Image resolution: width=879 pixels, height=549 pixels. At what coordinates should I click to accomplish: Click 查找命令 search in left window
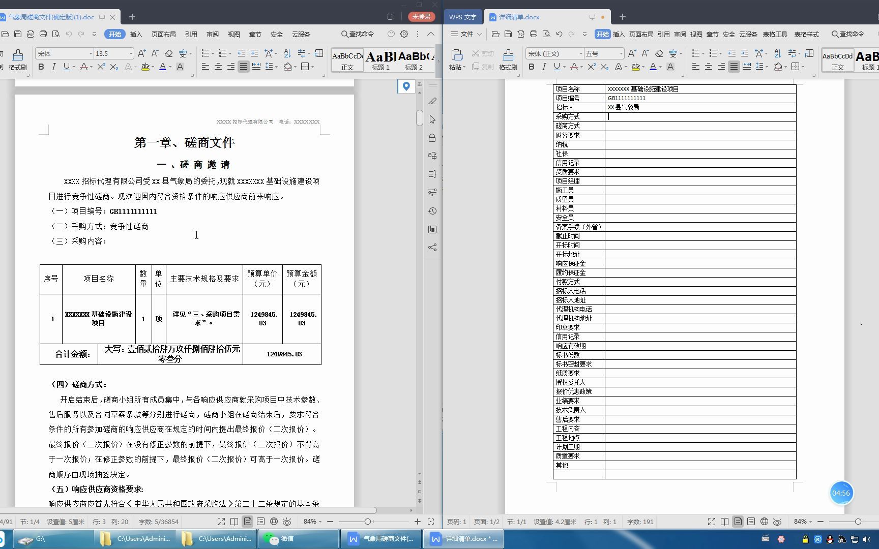pyautogui.click(x=358, y=34)
